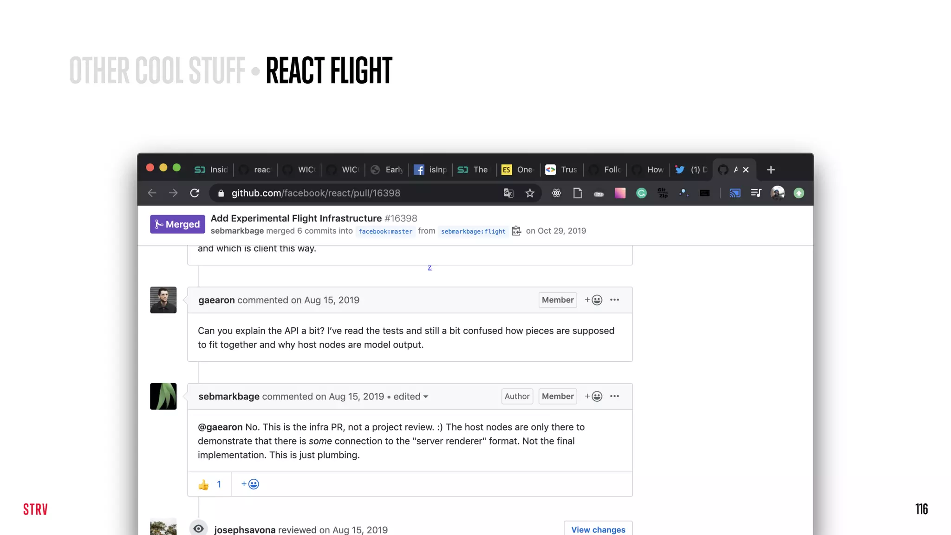951x535 pixels.
Task: Open more options on sebmarkbage's comment
Action: [614, 396]
